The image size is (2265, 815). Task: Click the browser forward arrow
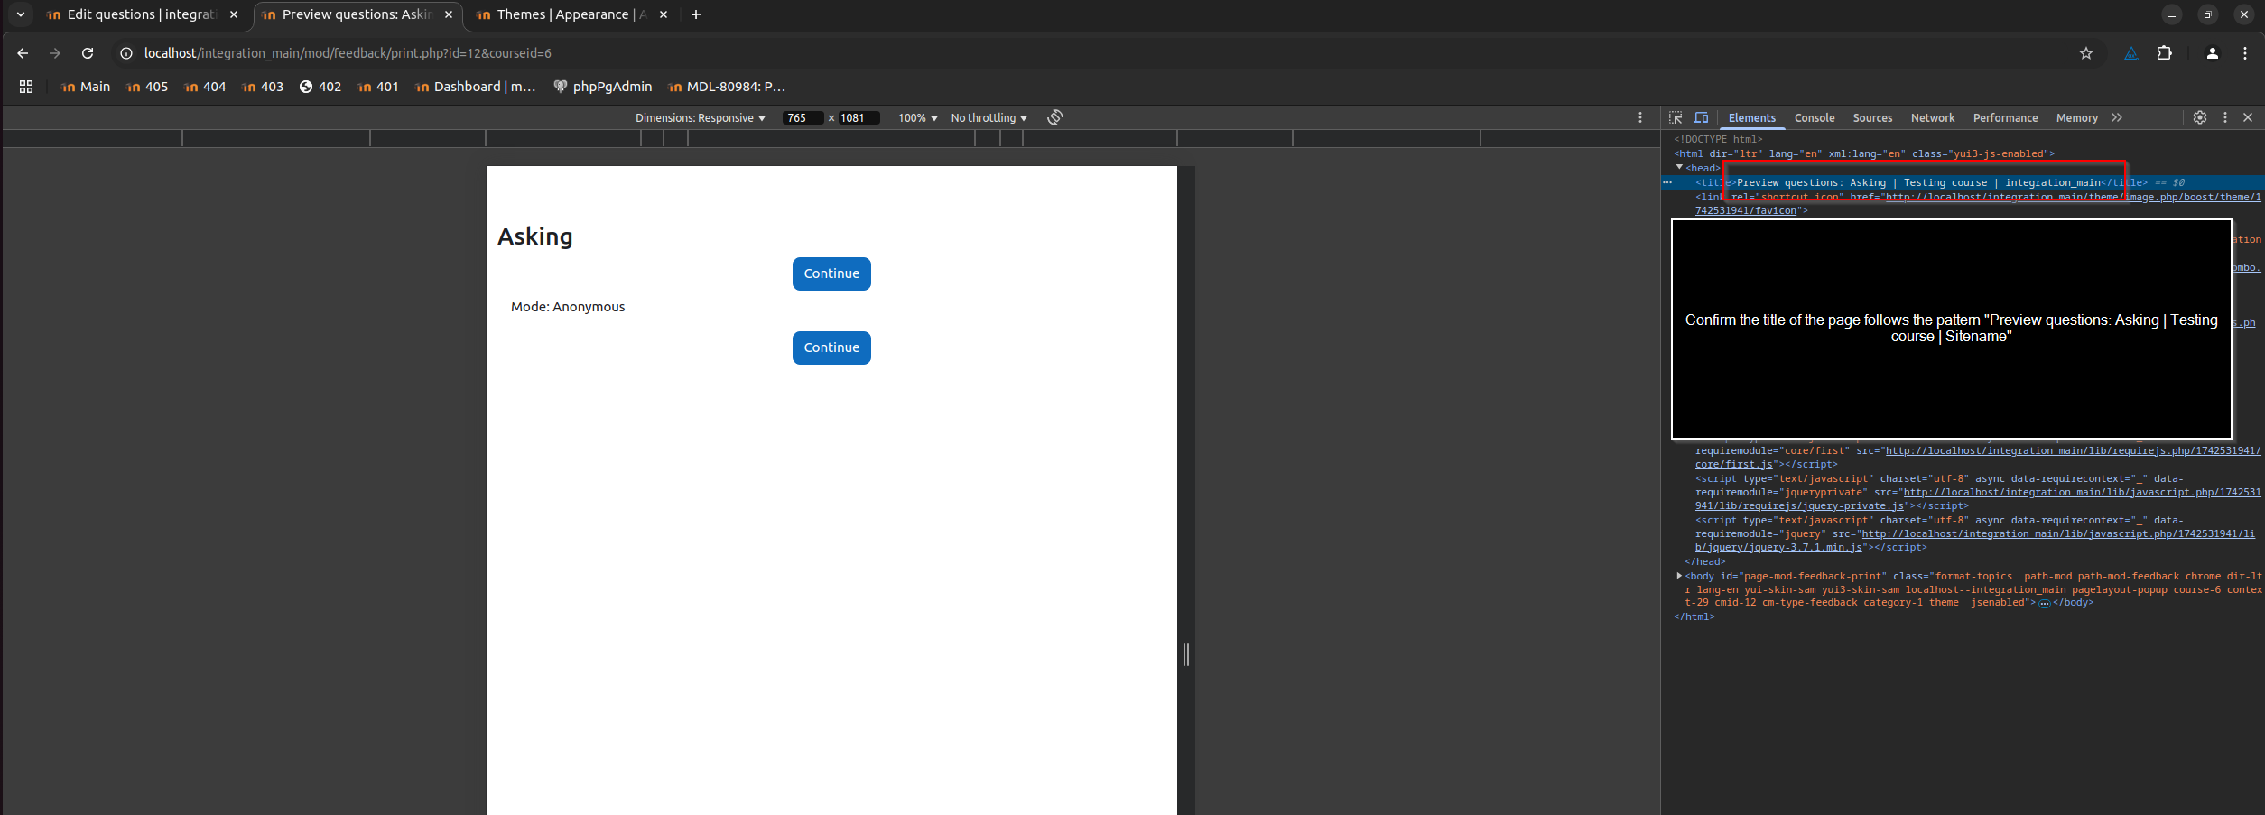click(x=55, y=53)
